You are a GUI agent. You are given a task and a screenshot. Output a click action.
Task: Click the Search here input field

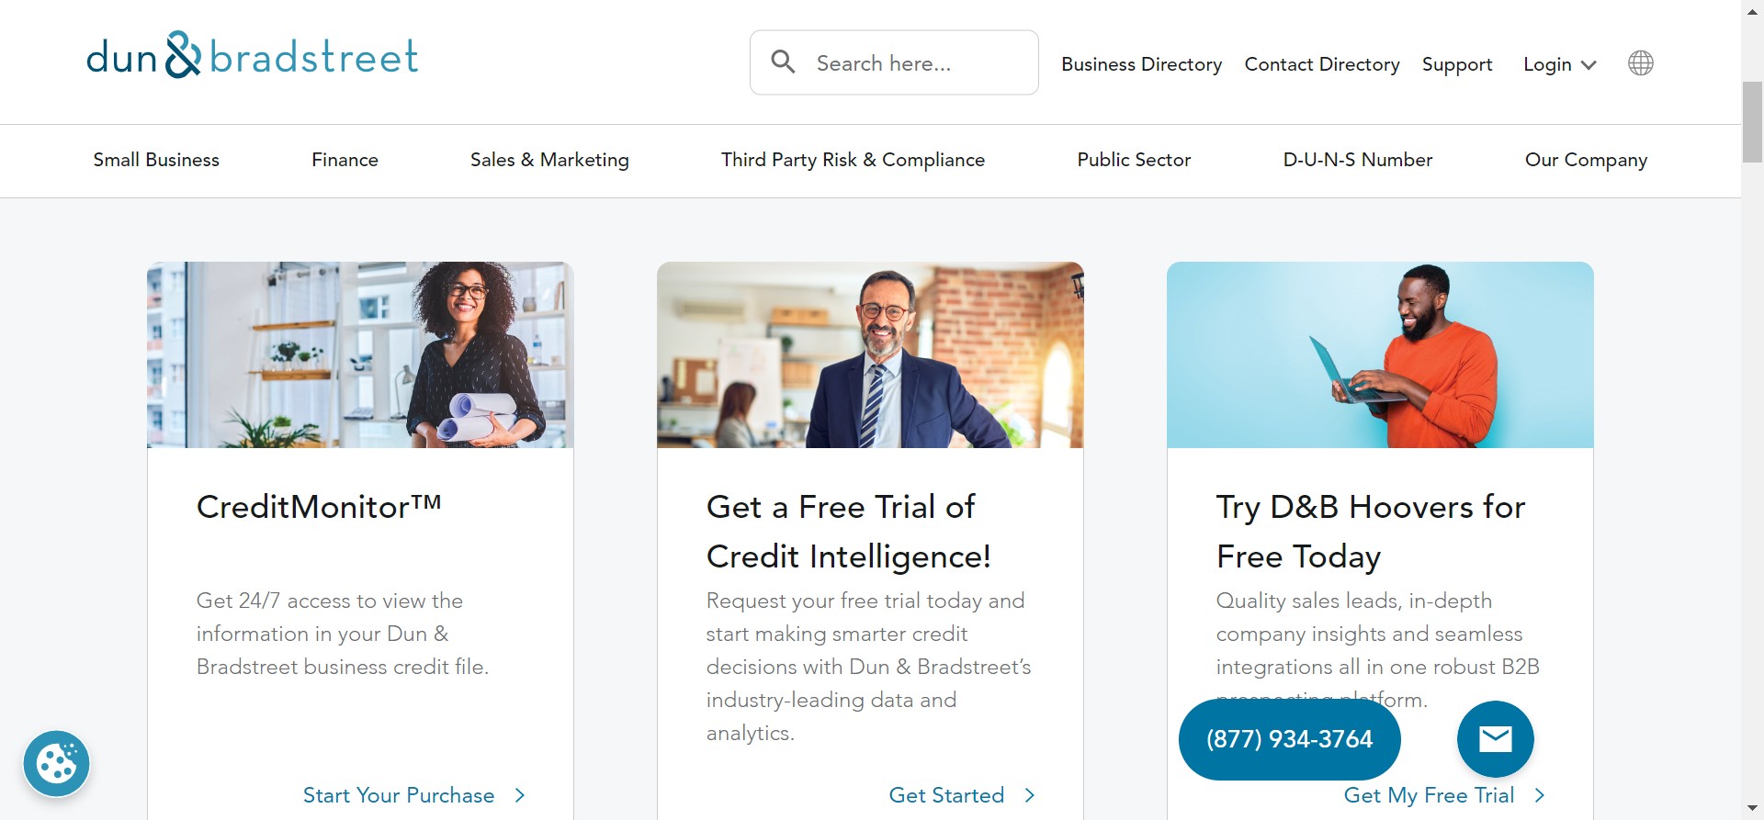point(919,63)
